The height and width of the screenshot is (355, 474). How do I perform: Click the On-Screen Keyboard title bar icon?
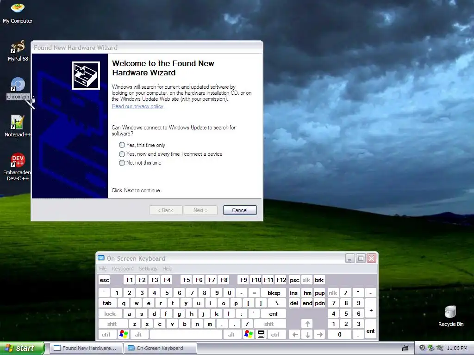101,258
